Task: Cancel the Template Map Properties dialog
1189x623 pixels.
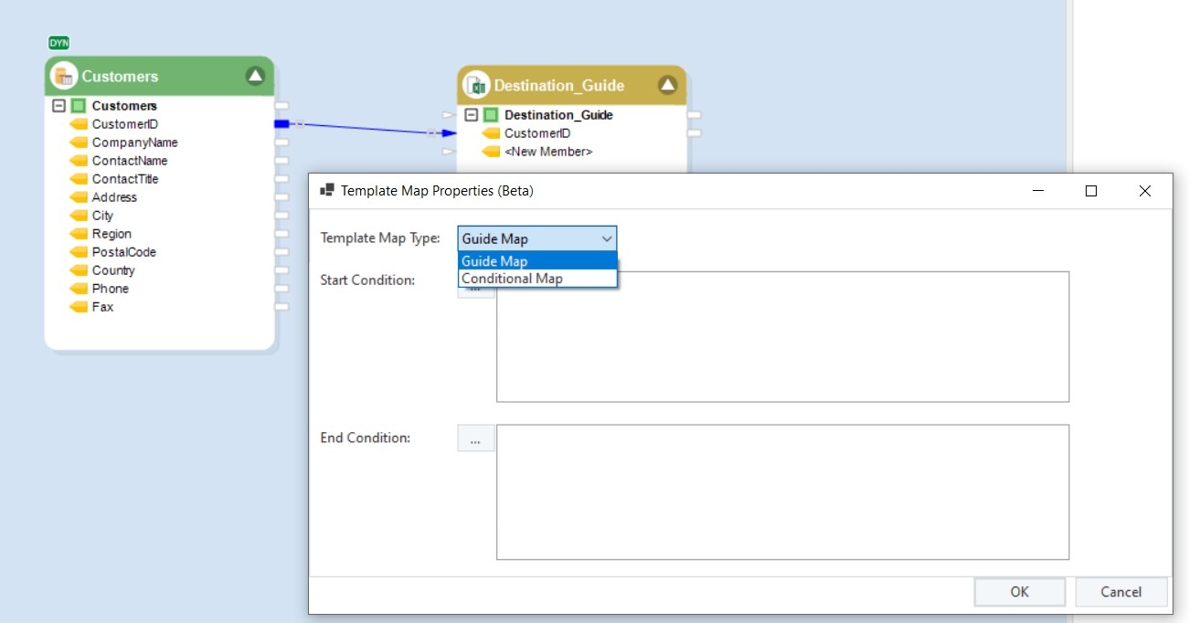Action: click(1120, 592)
